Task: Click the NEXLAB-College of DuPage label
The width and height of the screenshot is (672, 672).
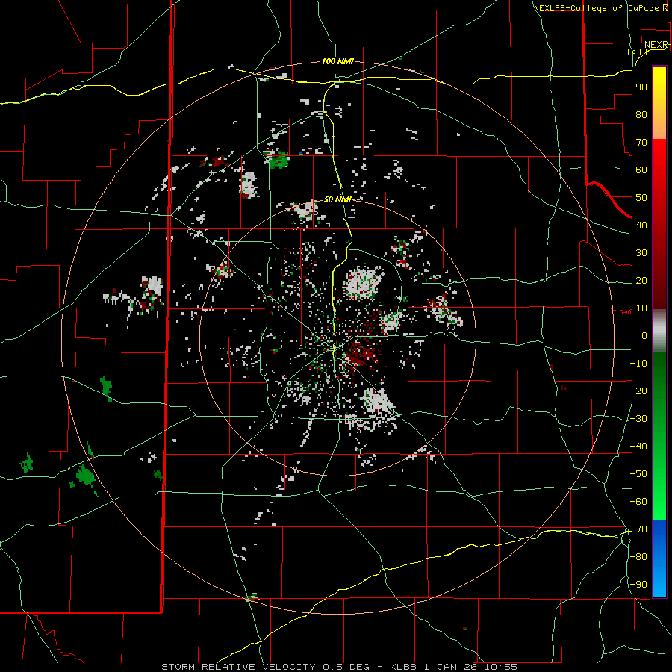Action: click(x=599, y=8)
